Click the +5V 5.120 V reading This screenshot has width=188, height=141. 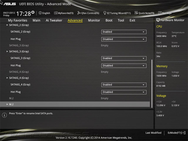(x=175, y=105)
